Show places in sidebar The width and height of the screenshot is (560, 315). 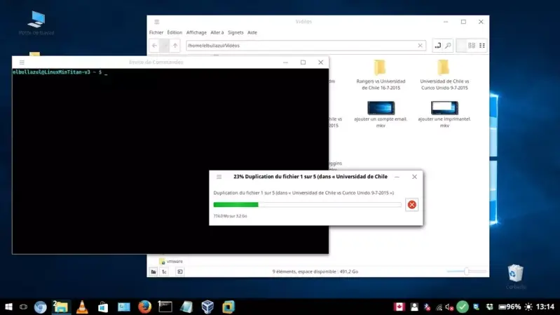coord(153,272)
